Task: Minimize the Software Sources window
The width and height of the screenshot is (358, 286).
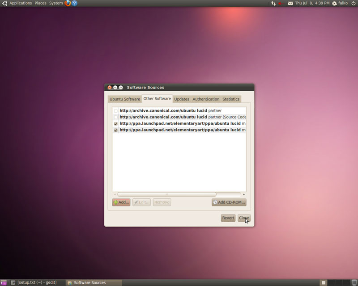Action: click(115, 87)
